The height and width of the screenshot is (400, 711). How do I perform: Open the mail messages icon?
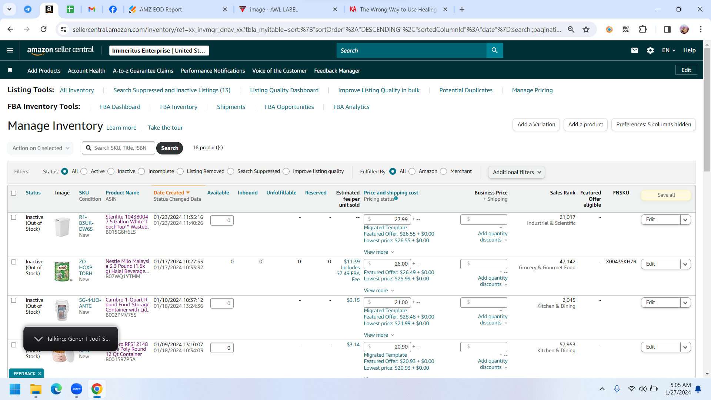(x=634, y=50)
